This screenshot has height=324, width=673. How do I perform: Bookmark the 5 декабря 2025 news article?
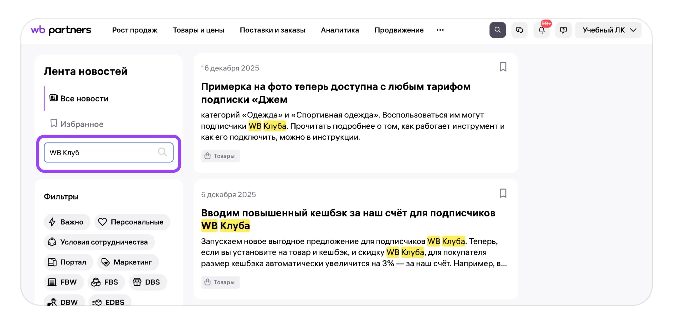[x=503, y=193]
